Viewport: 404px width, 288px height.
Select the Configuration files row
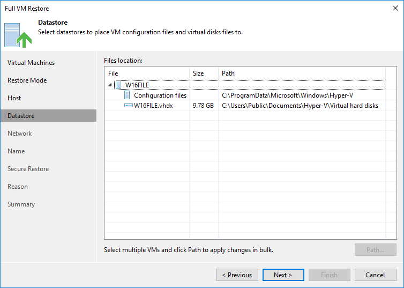tap(245, 95)
